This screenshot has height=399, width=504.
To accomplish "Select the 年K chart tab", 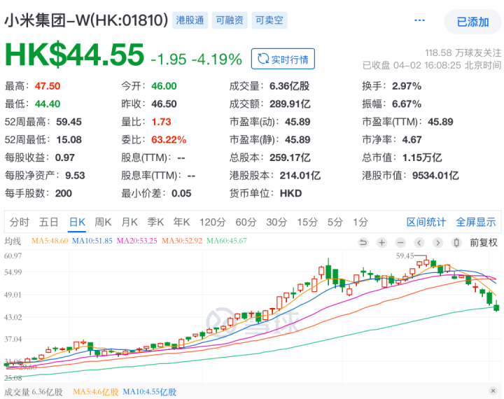I will (x=181, y=222).
